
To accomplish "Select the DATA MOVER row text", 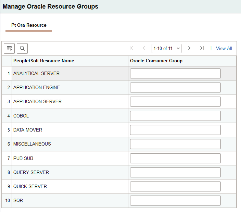I will tap(28, 130).
